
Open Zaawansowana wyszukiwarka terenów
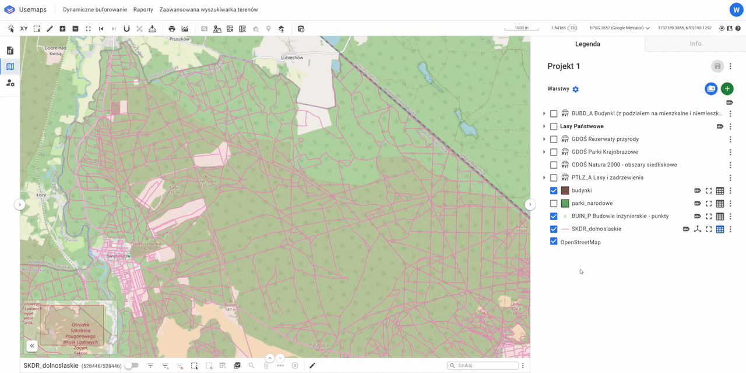coord(208,10)
